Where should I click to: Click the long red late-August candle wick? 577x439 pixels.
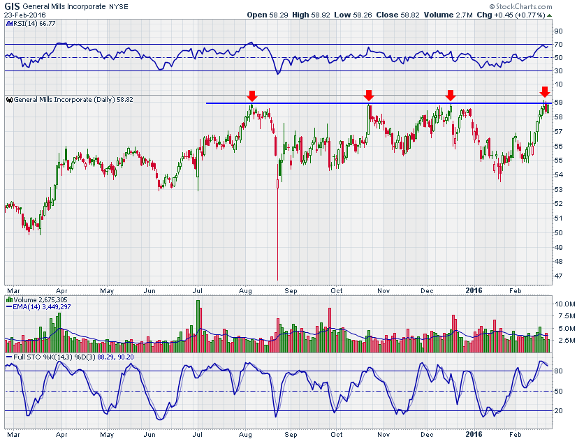click(x=277, y=235)
